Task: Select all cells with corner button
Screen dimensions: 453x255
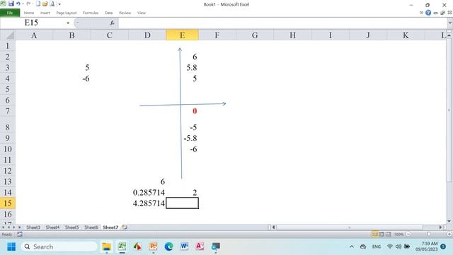Action: coord(8,35)
